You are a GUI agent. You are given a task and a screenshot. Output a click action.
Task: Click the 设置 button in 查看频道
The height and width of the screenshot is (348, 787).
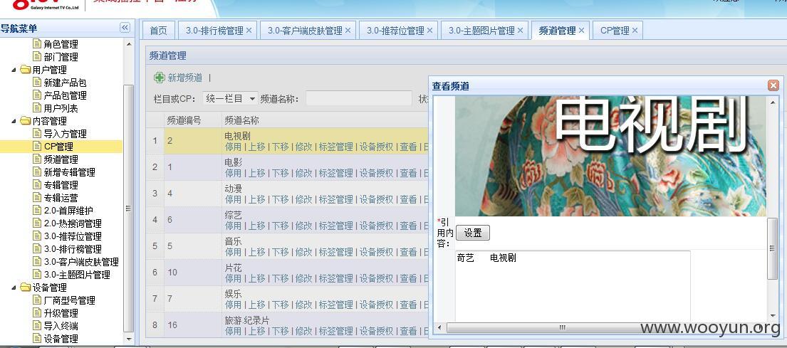[x=473, y=233]
